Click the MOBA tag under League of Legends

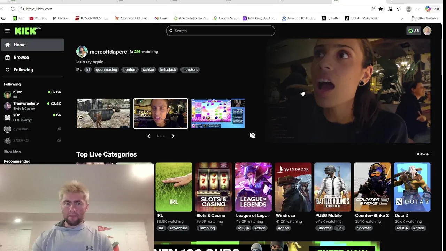pos(244,228)
